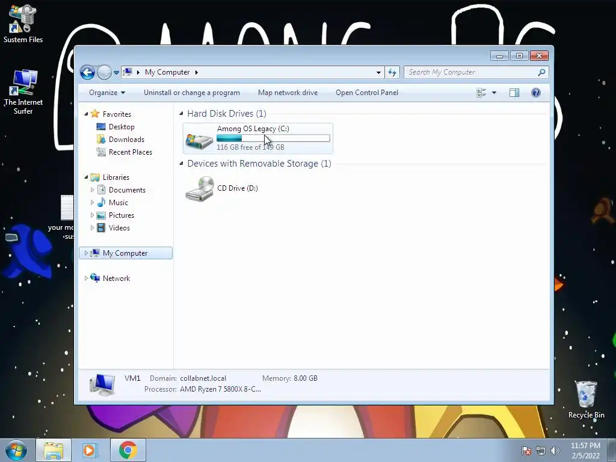The height and width of the screenshot is (462, 616).
Task: Maximize the My Computer window
Action: coord(519,56)
